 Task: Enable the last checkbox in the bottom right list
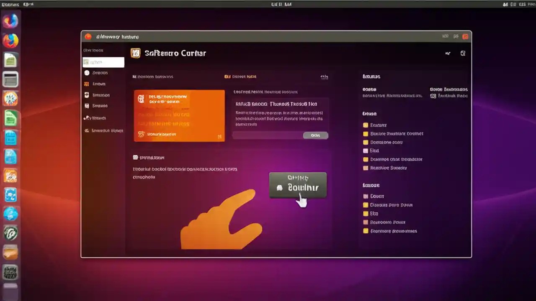(x=366, y=231)
